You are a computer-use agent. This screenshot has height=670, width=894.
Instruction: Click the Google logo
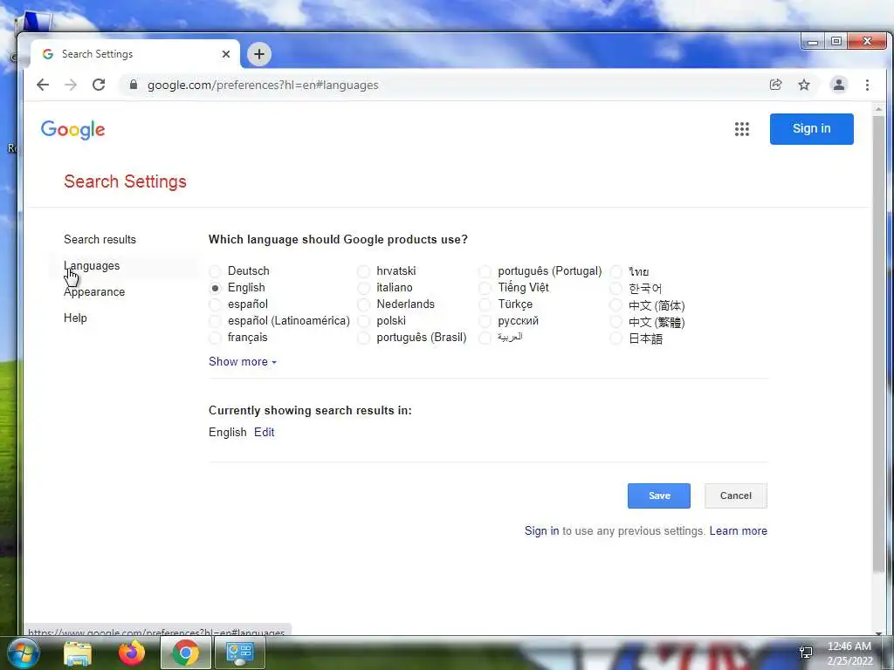(73, 130)
